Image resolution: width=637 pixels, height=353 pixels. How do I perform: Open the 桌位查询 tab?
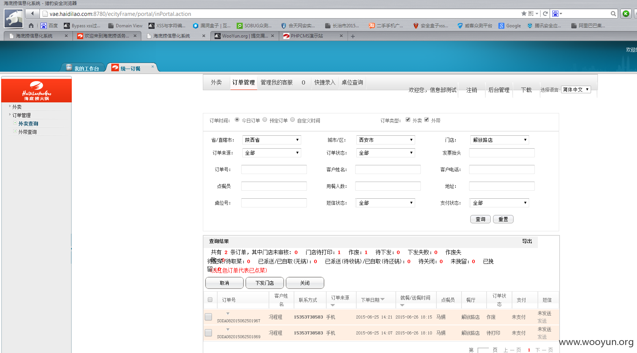point(352,82)
